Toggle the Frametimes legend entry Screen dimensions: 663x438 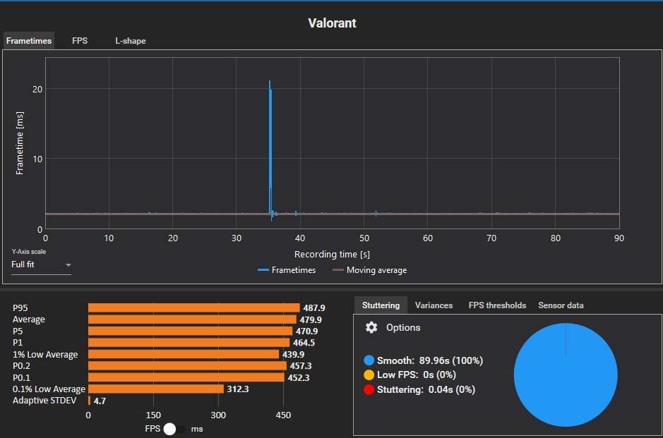(287, 270)
